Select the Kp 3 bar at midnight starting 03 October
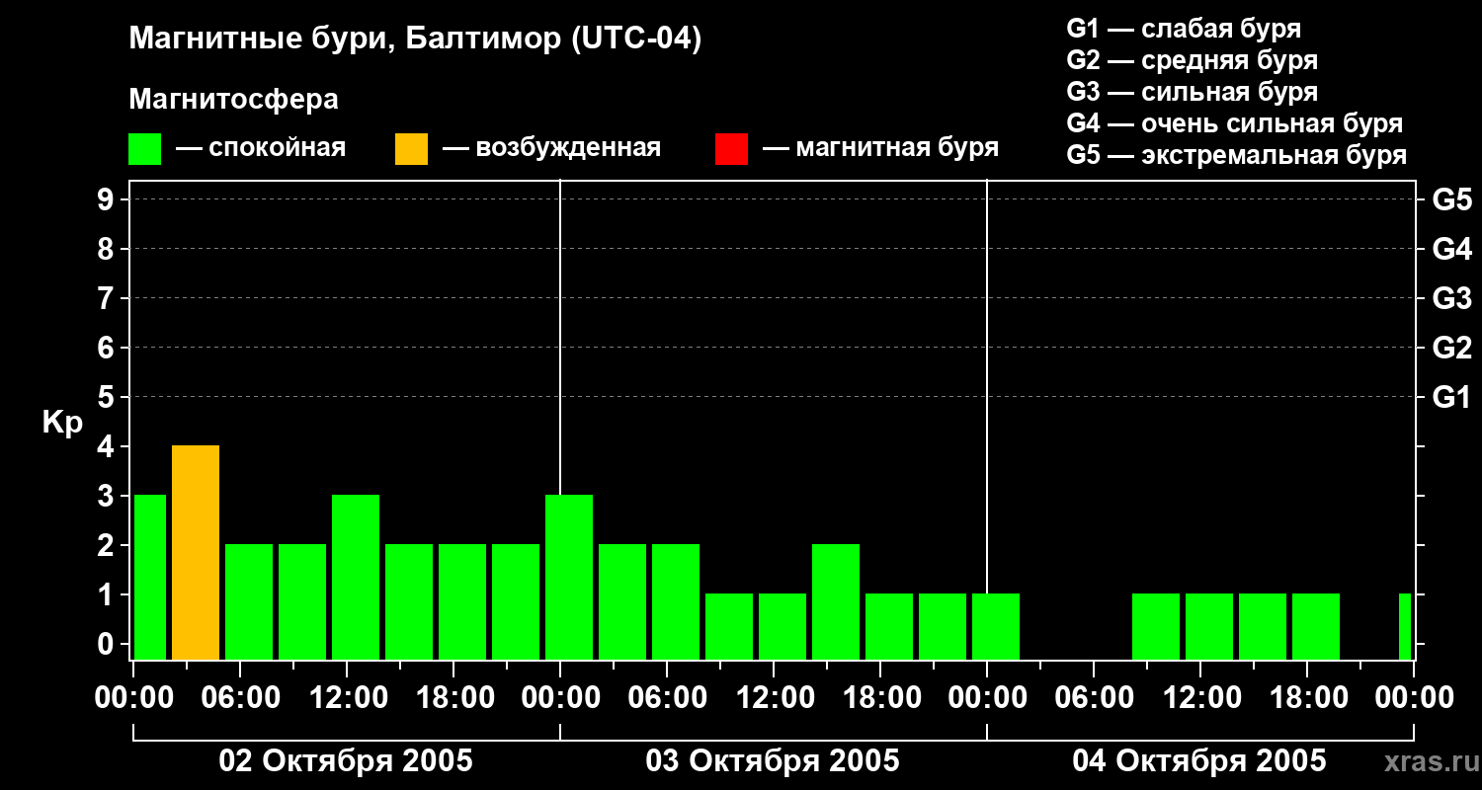The image size is (1482, 790). tap(569, 578)
